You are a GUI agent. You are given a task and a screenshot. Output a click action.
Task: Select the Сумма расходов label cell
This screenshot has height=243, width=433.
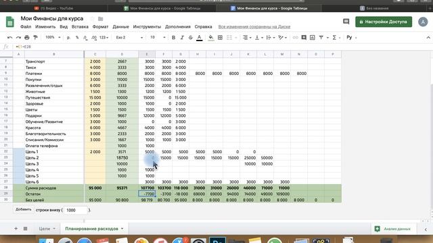(54, 188)
